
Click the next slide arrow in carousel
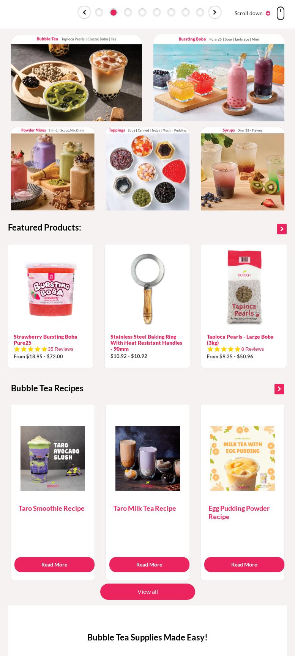tap(215, 13)
